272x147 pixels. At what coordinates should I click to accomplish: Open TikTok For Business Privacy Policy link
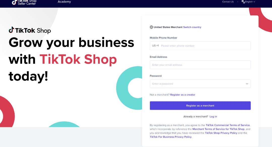click(171, 137)
